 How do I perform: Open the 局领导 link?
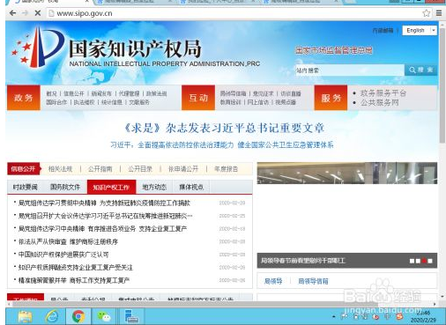click(273, 281)
